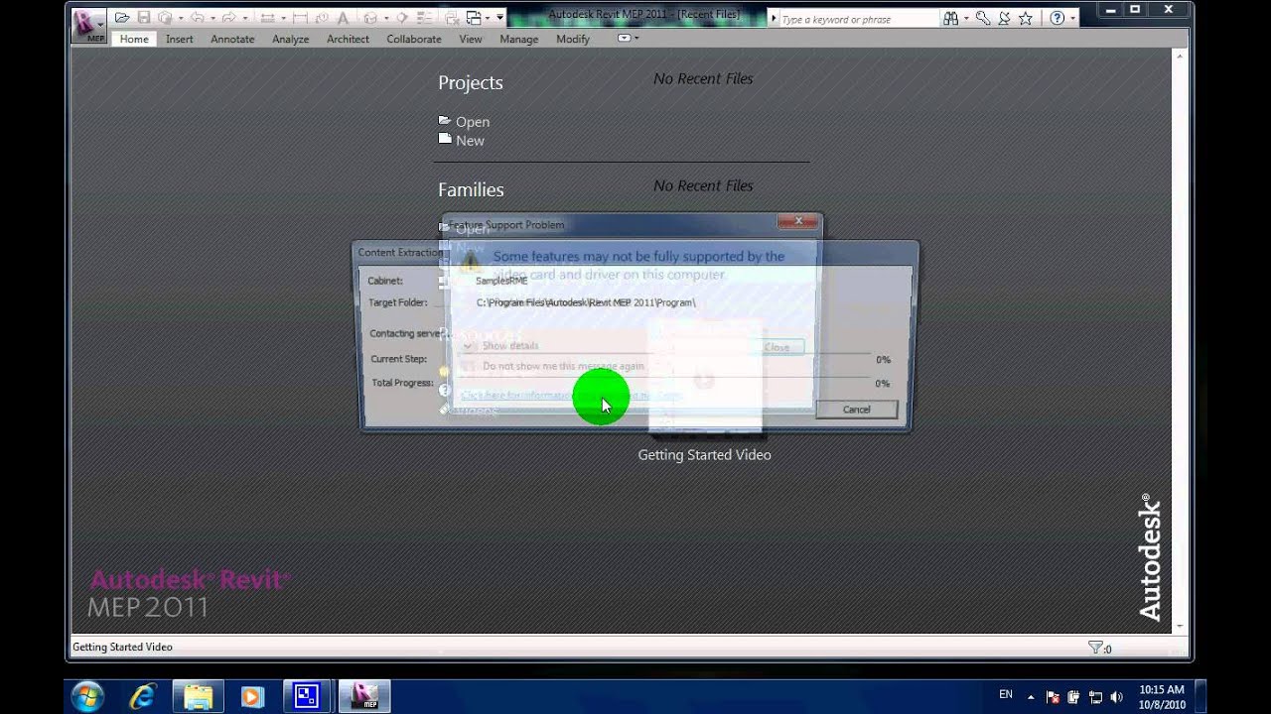The height and width of the screenshot is (714, 1271).
Task: Click the Undo arrow icon
Action: pyautogui.click(x=198, y=18)
